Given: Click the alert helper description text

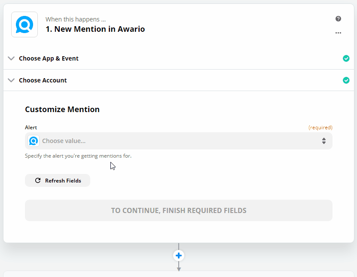Looking at the screenshot, I should point(78,156).
